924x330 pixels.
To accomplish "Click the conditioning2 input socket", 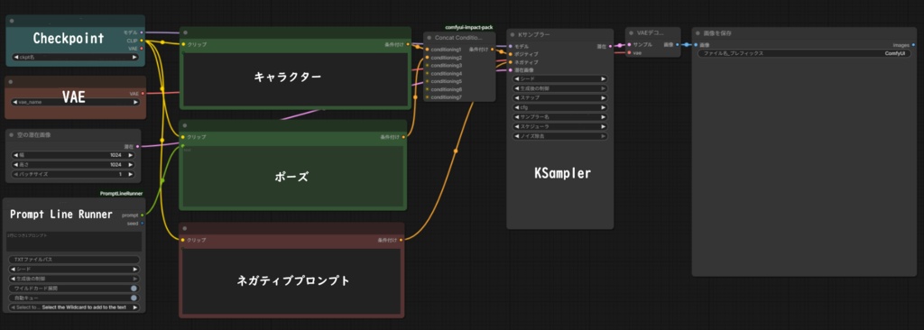I will (x=427, y=58).
